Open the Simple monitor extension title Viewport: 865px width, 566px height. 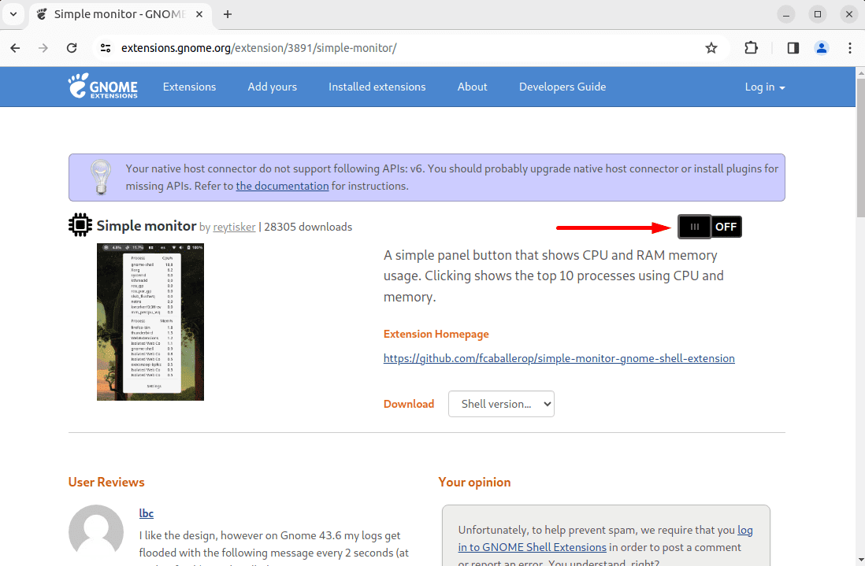(x=147, y=226)
